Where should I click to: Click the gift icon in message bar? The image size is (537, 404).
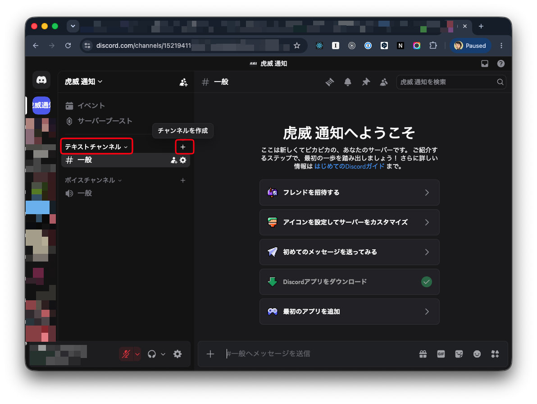pyautogui.click(x=423, y=354)
